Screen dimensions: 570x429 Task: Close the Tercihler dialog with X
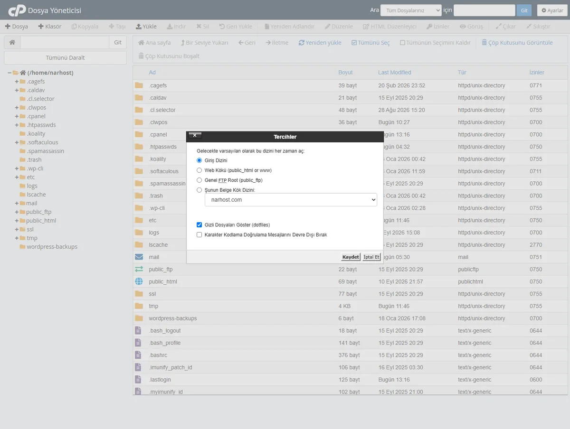[195, 135]
